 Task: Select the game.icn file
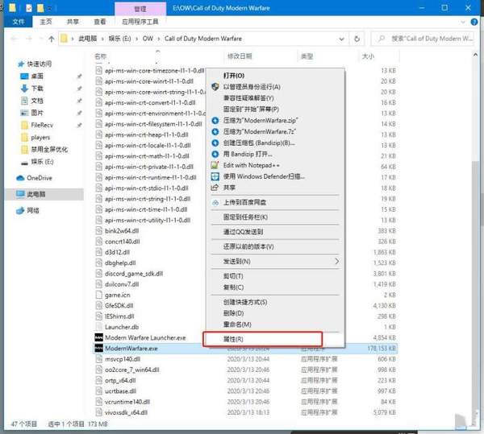click(x=117, y=295)
